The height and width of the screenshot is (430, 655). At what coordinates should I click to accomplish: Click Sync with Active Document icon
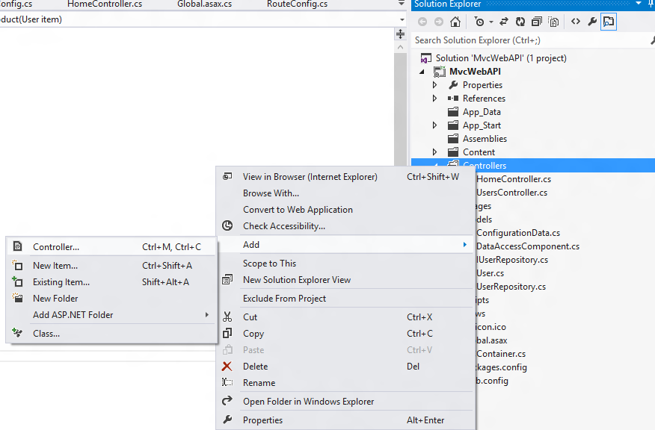(504, 22)
